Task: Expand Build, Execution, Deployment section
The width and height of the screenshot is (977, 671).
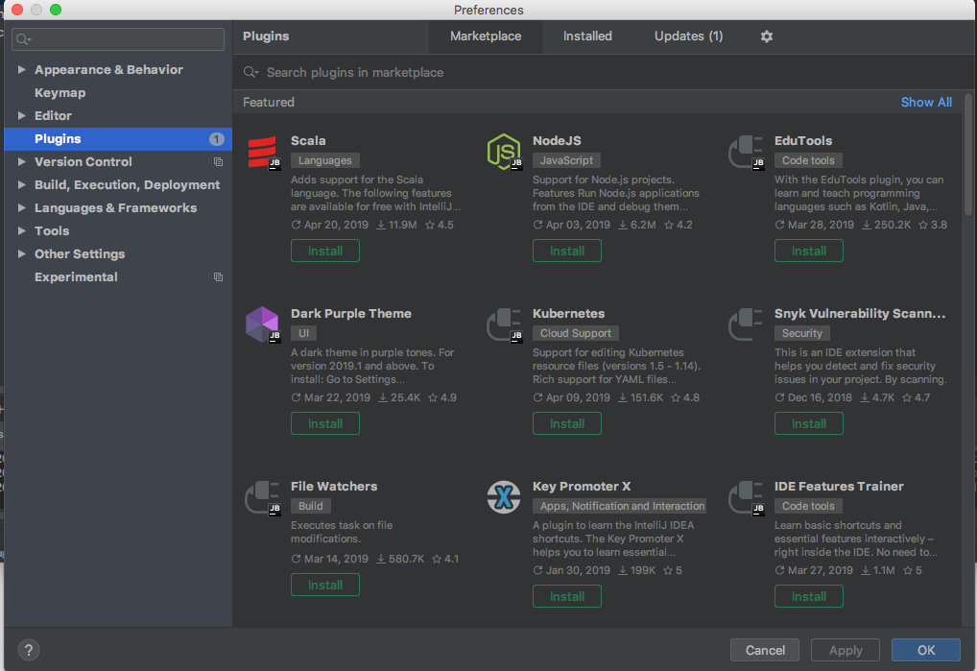Action: coord(23,185)
